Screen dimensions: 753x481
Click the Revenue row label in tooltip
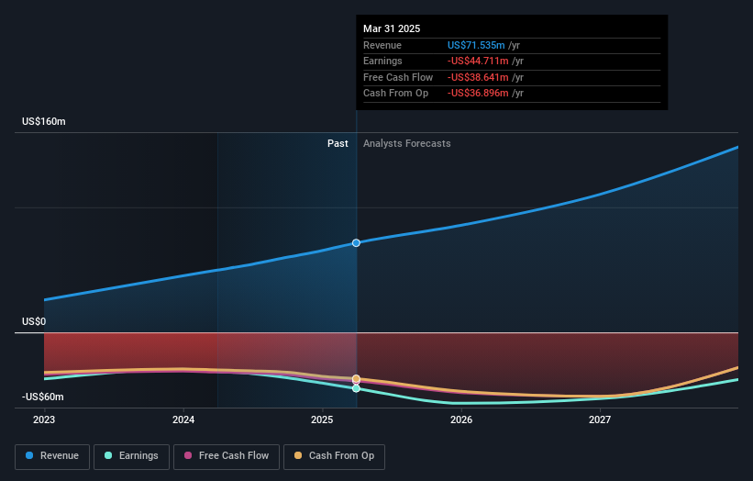point(382,45)
